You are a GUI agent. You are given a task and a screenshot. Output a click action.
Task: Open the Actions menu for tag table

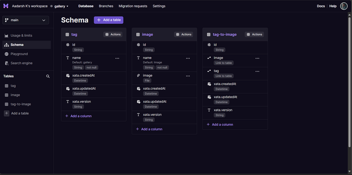tap(113, 35)
